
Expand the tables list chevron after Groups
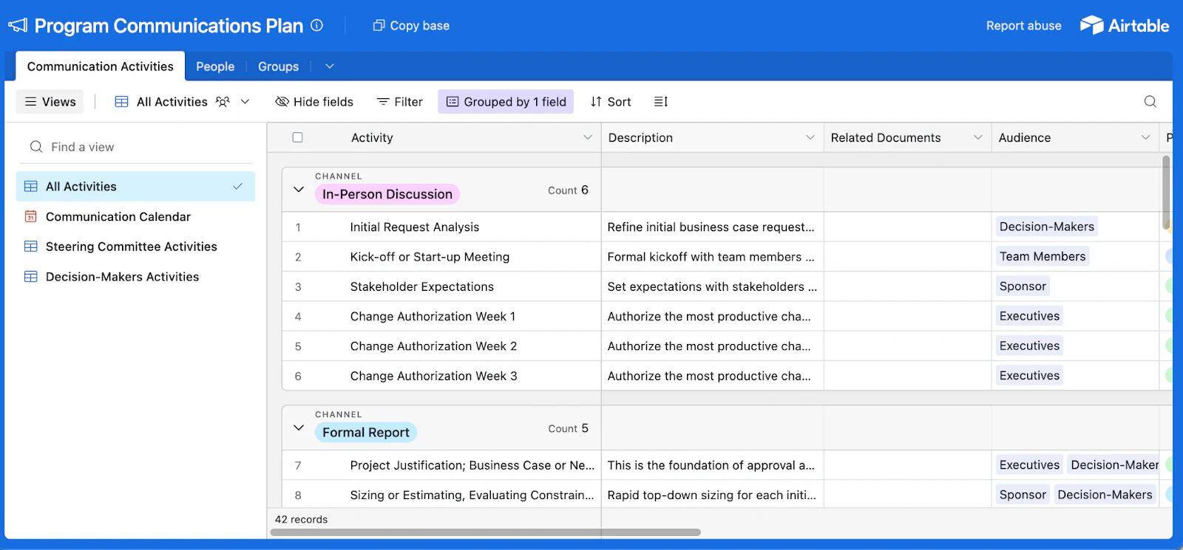click(330, 66)
